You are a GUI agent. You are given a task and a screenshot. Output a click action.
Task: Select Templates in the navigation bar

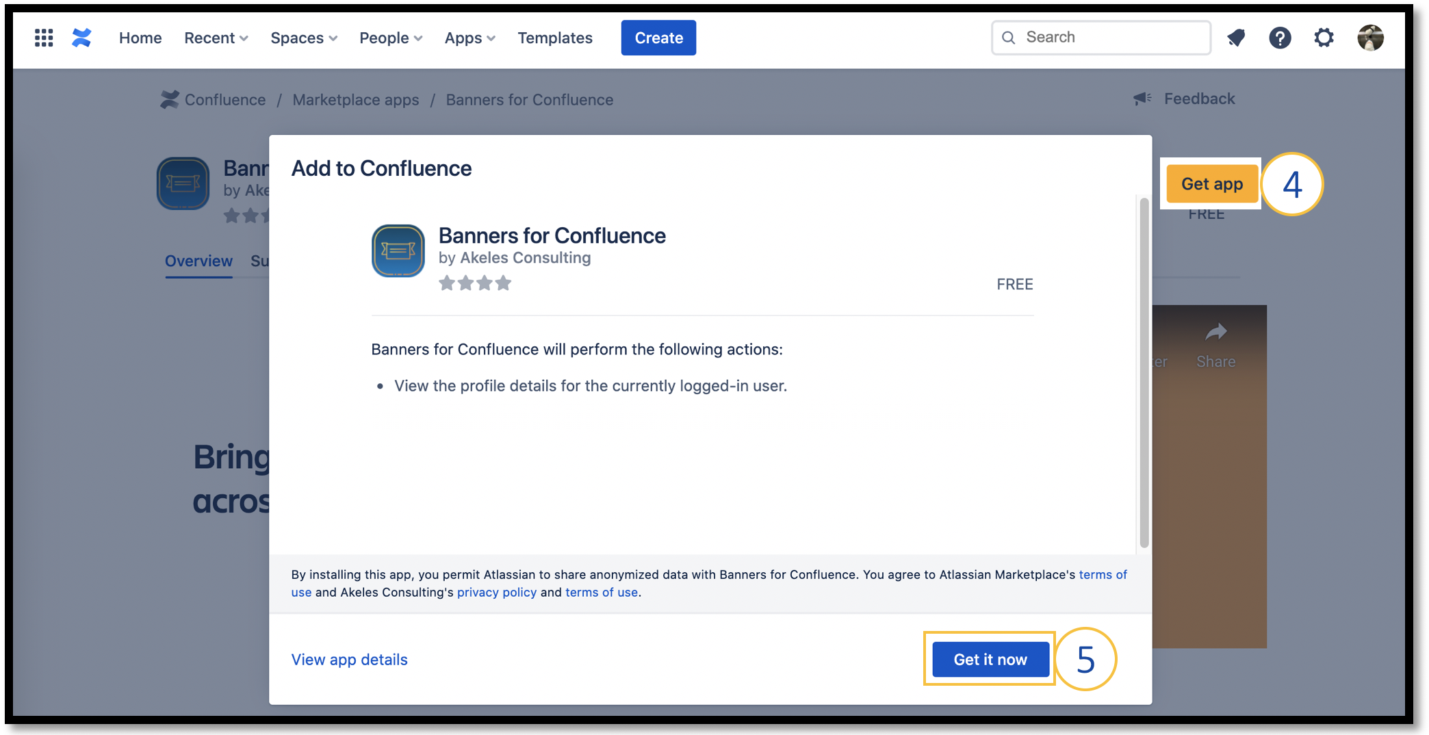click(555, 38)
